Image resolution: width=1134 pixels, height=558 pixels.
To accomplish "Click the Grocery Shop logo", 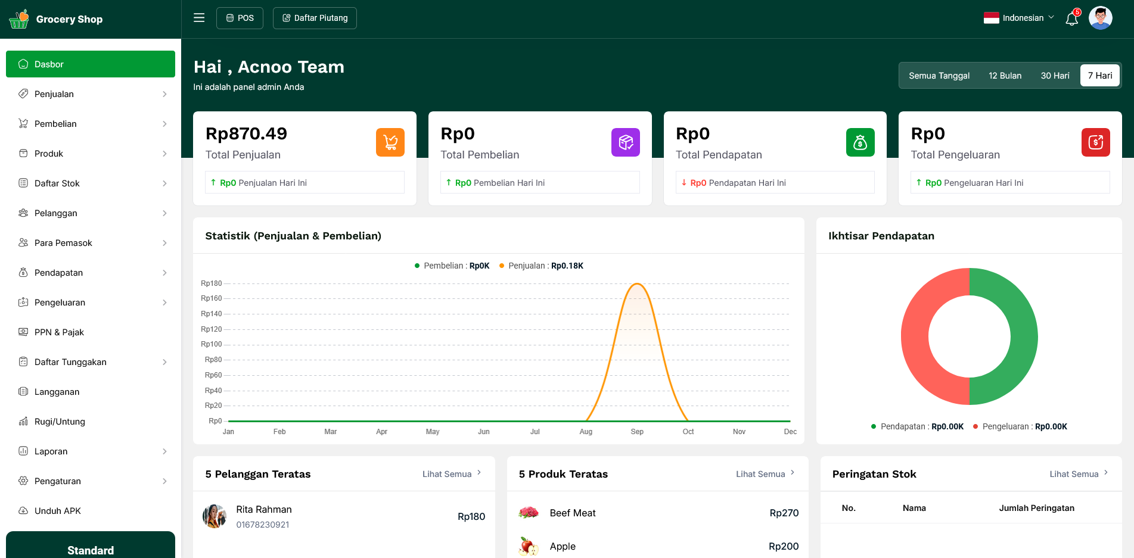I will click(57, 19).
